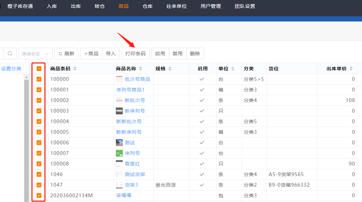Sort by 商品名称 column sort arrows
362x202 pixels.
pyautogui.click(x=140, y=69)
